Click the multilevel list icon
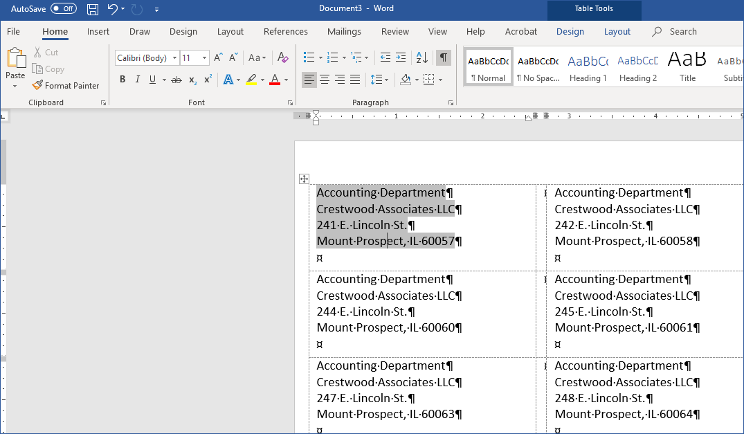Viewport: 744px width, 434px height. [x=356, y=58]
